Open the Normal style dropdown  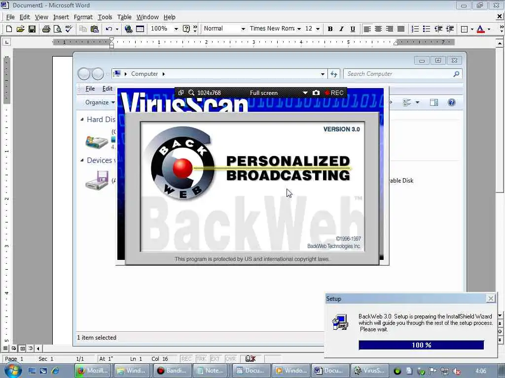click(x=243, y=29)
